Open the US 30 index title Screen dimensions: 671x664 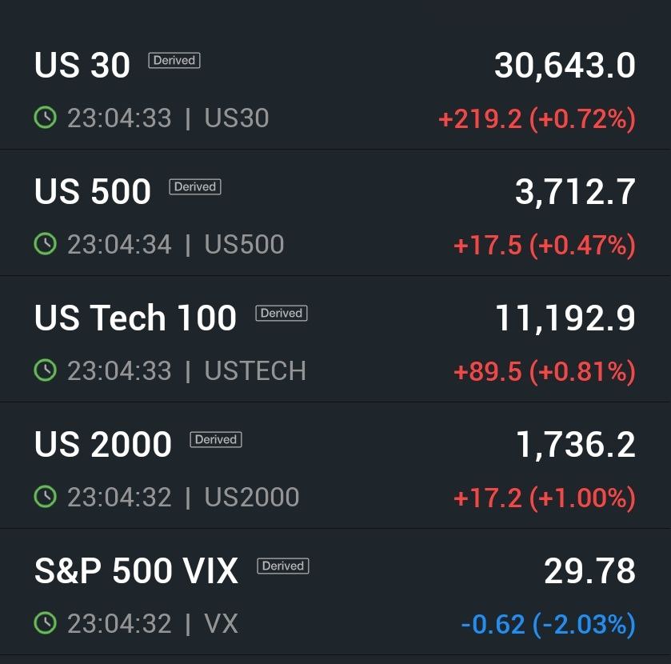[x=82, y=65]
